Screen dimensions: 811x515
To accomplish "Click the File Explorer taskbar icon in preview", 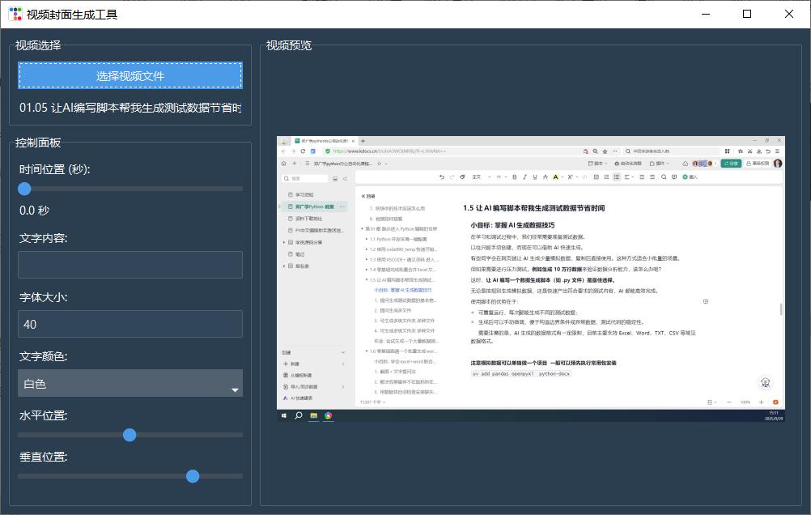I will click(313, 415).
